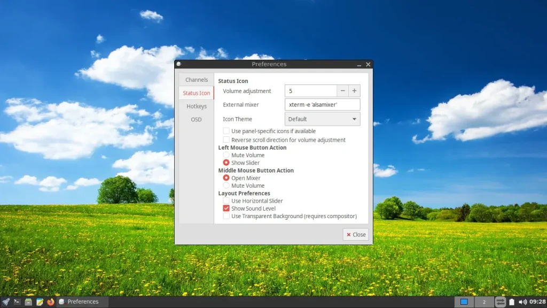547x308 pixels.
Task: Select the Status Icon tab
Action: (197, 93)
